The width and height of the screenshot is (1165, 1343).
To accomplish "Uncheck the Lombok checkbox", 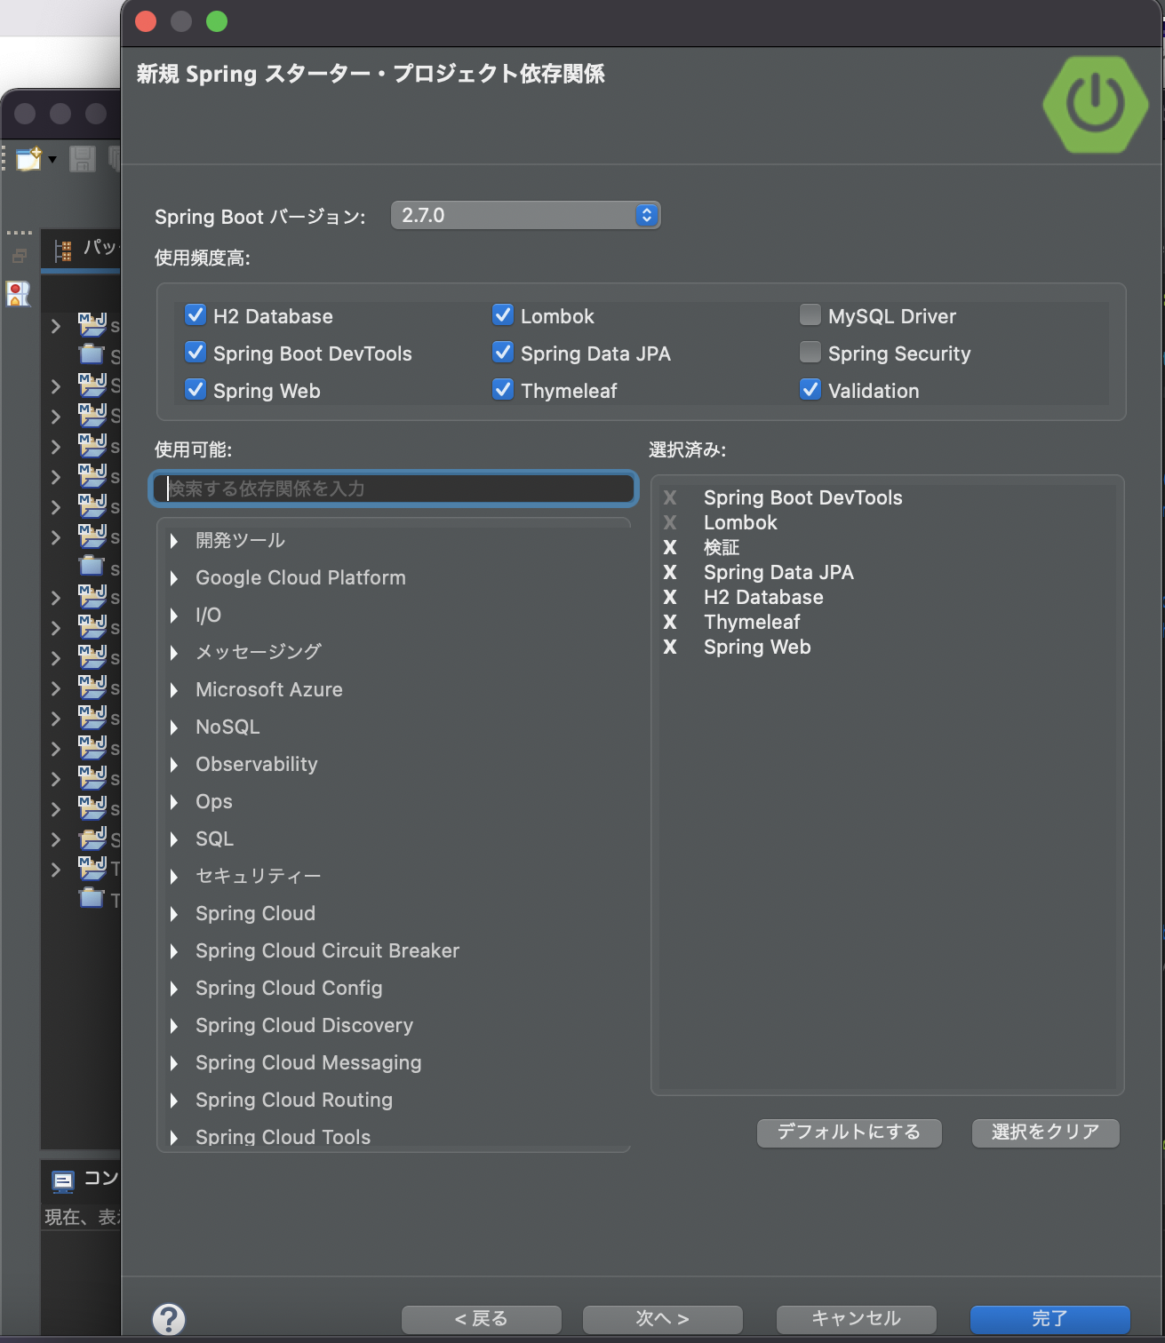I will click(x=503, y=315).
